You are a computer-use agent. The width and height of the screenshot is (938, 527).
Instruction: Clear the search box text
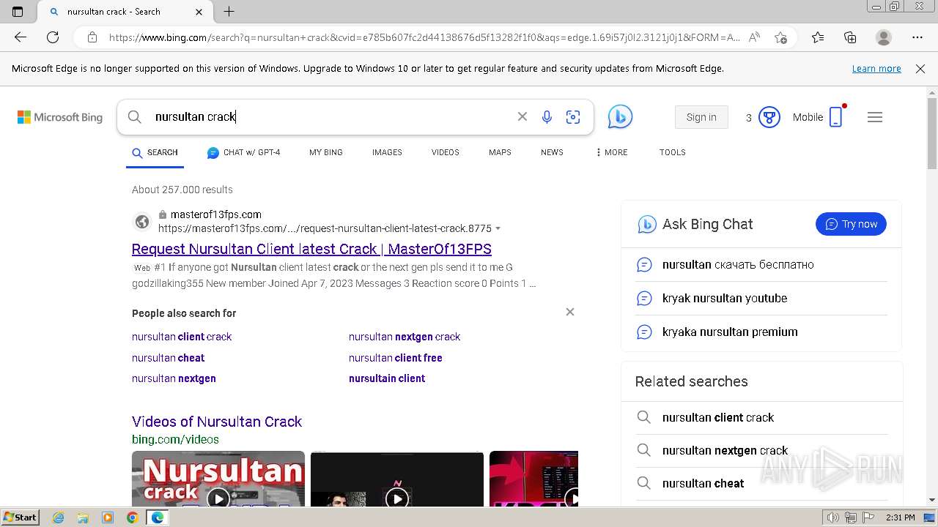522,117
